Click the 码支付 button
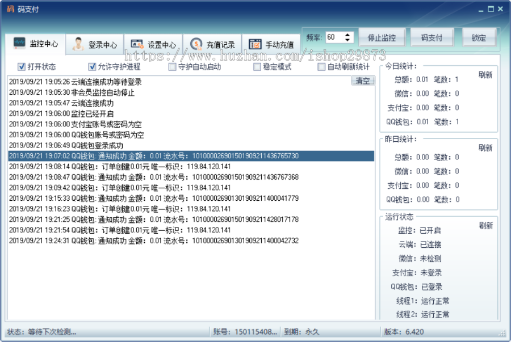The width and height of the screenshot is (511, 342). tap(432, 38)
